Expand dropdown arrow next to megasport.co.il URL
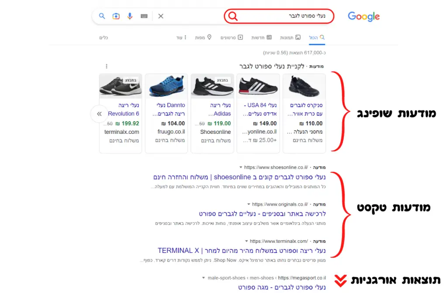Viewport: 447px width, 293px height. 203,278
